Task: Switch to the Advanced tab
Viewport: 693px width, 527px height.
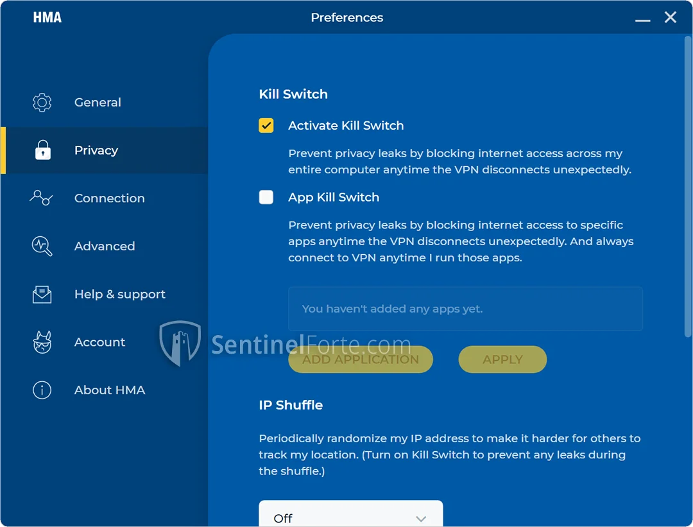Action: (x=105, y=246)
